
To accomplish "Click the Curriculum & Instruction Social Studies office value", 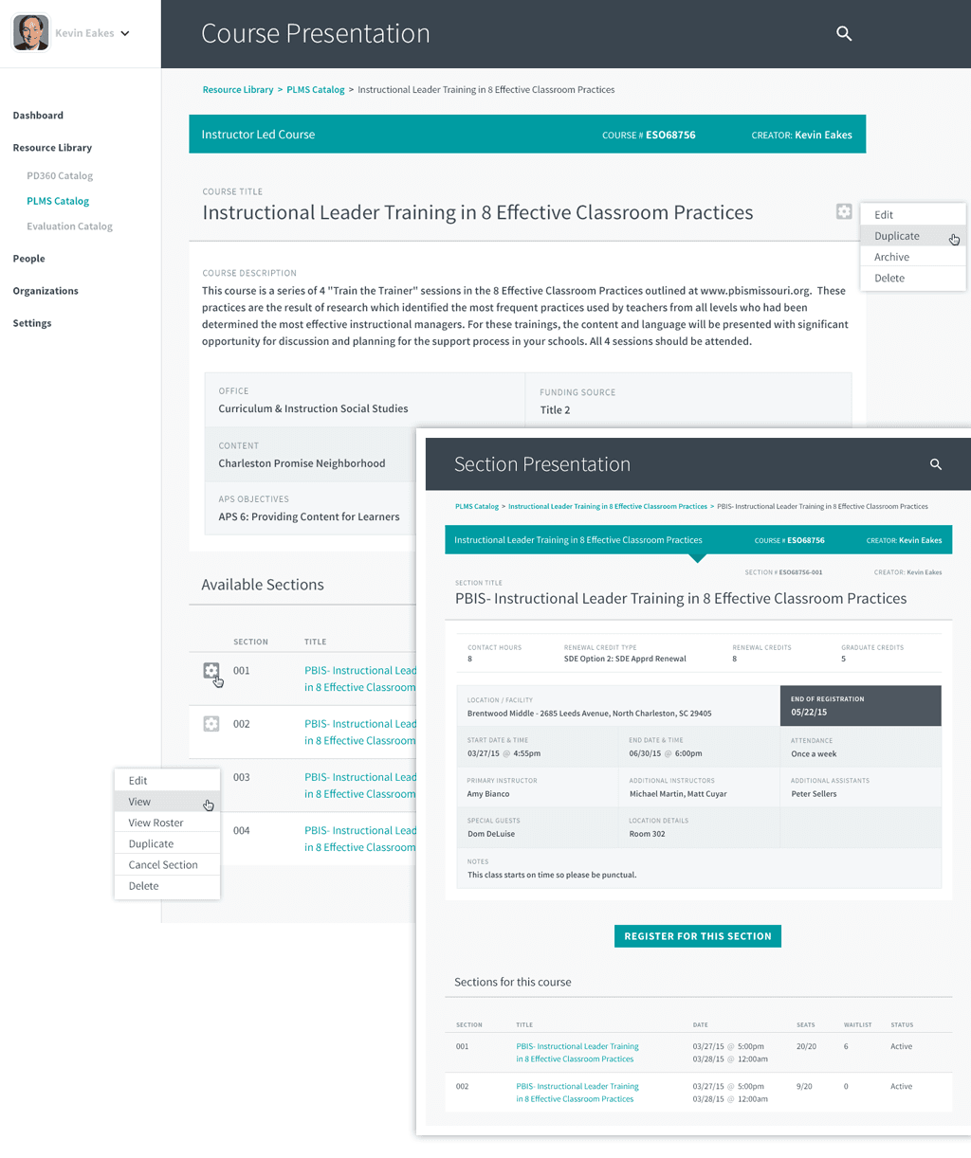I will click(x=313, y=409).
